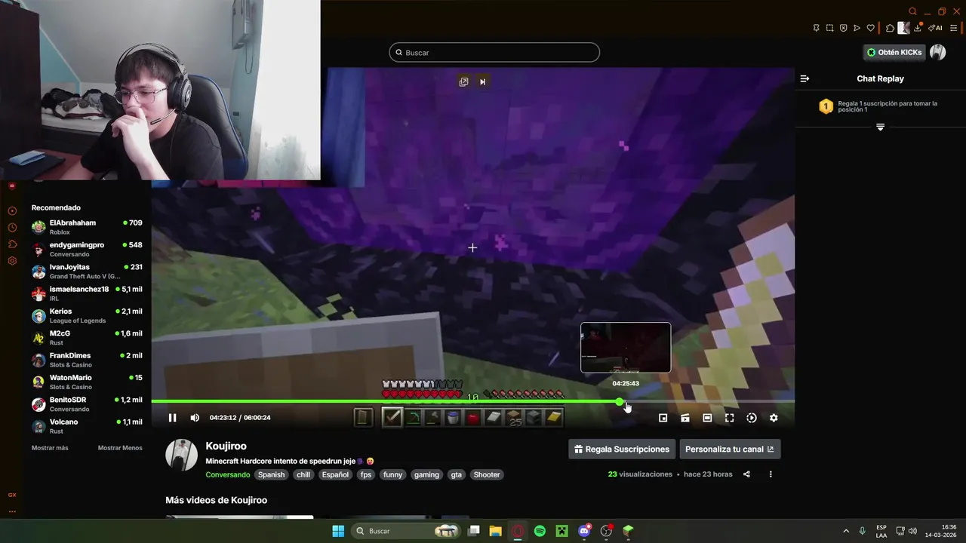Image resolution: width=966 pixels, height=543 pixels.
Task: Click the Kick search box
Action: pyautogui.click(x=494, y=53)
